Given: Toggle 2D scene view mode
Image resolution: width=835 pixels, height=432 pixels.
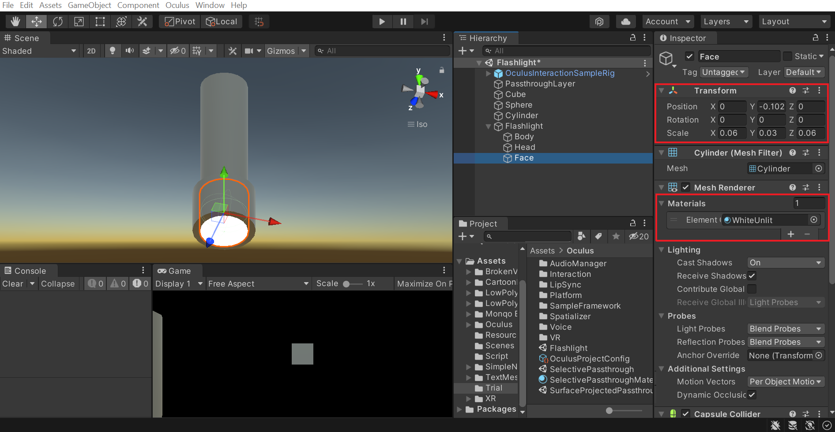Looking at the screenshot, I should 91,51.
